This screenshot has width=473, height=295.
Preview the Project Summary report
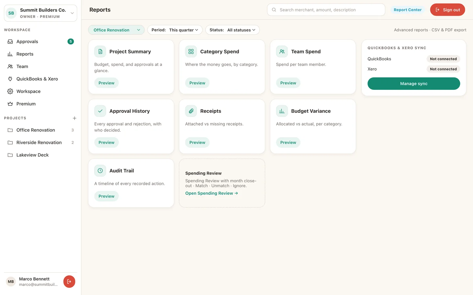pyautogui.click(x=106, y=83)
